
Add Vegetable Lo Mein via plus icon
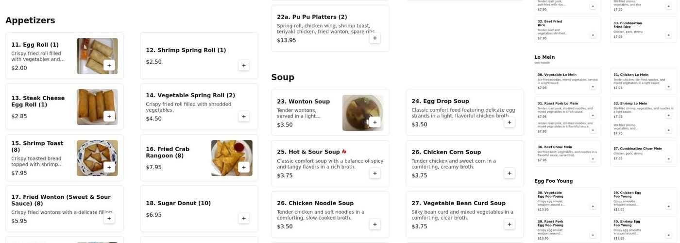click(x=593, y=87)
